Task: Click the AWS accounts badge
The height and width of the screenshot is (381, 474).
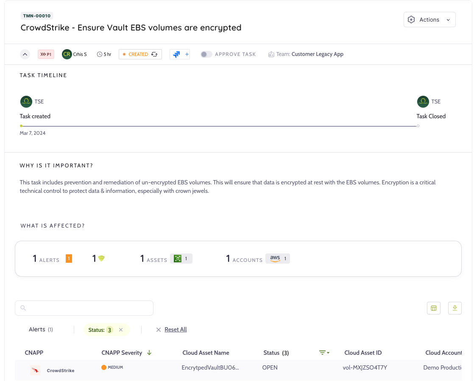Action: (x=278, y=259)
